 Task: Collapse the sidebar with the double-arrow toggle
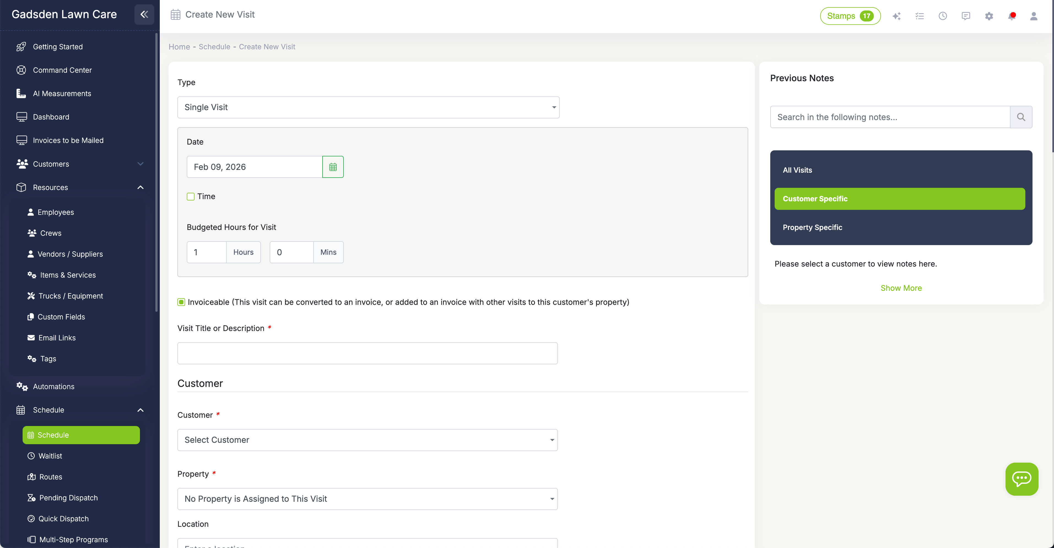tap(144, 14)
